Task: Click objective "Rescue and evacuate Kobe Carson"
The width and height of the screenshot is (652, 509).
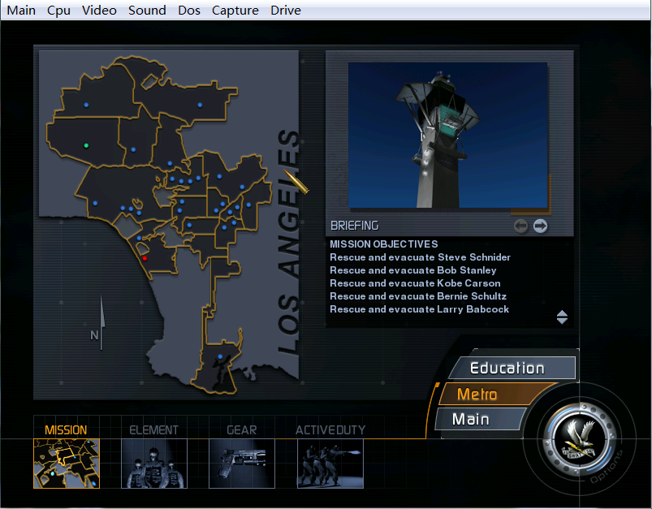Action: [415, 283]
